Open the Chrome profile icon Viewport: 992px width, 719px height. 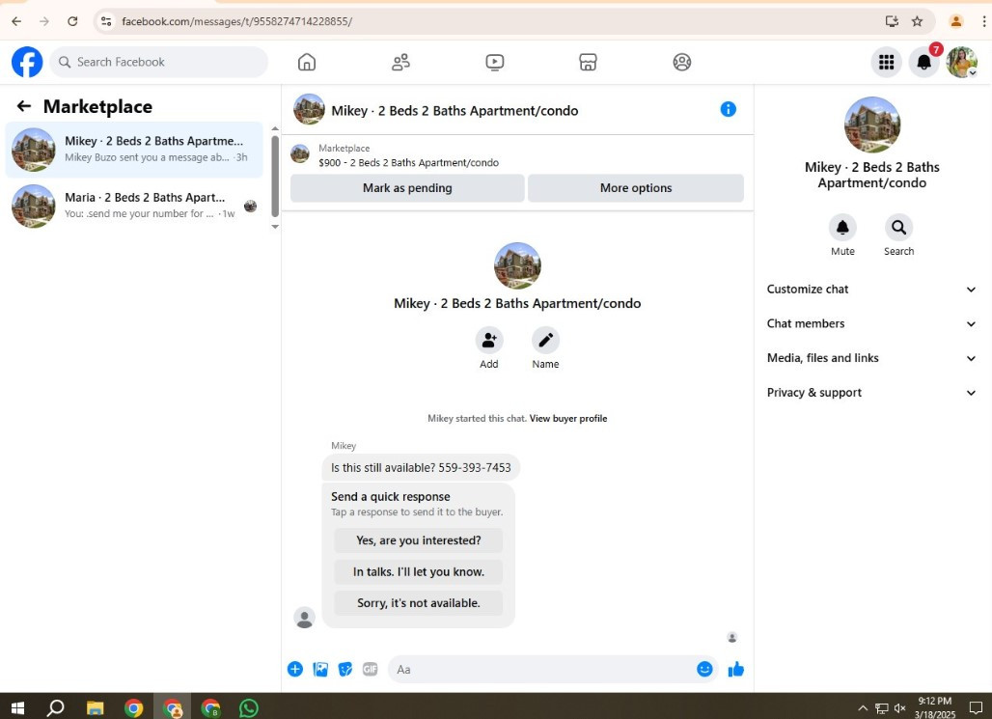[956, 21]
